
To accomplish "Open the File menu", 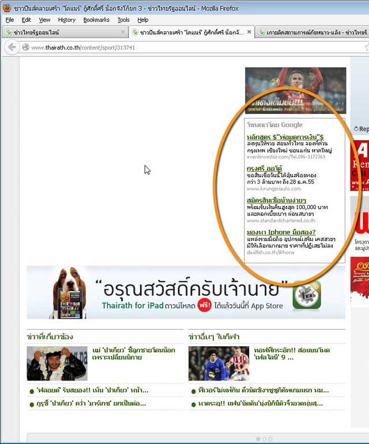I will [x=10, y=20].
